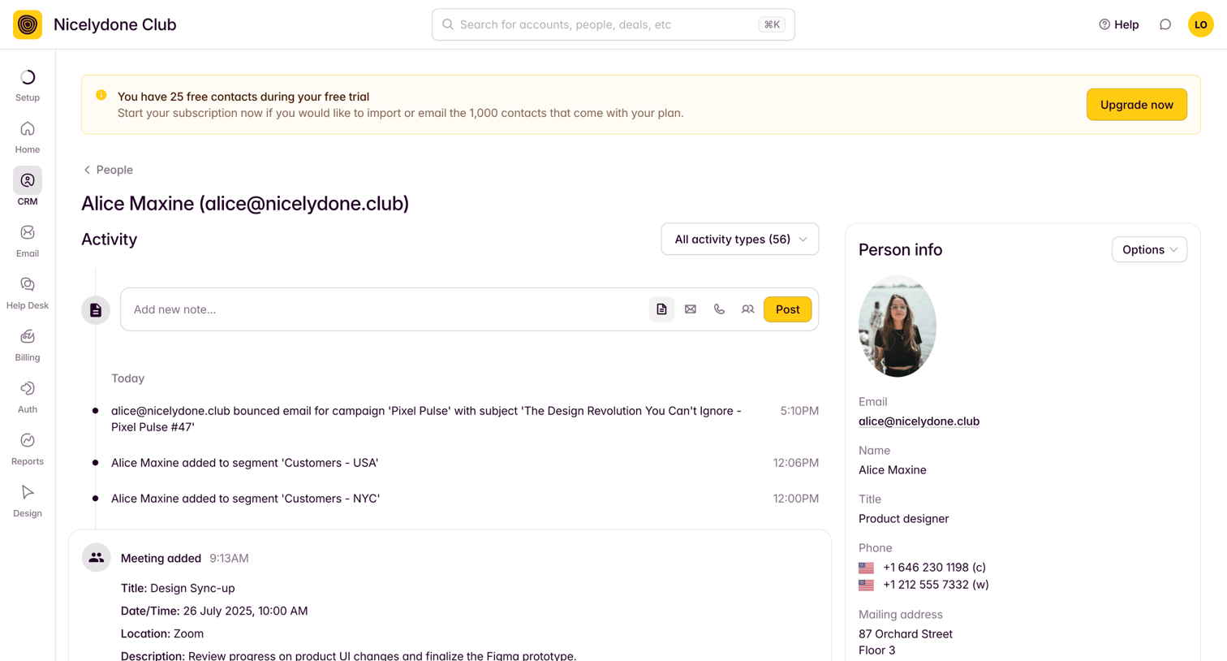
Task: Open the Auth sidebar section
Action: tap(28, 397)
